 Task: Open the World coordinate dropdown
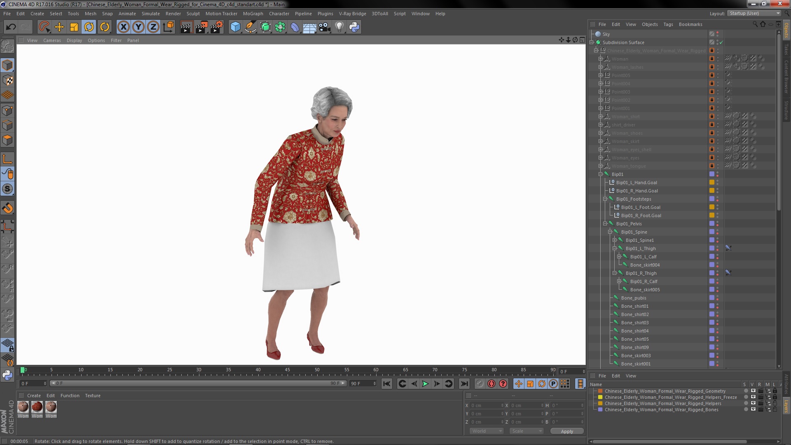coord(487,431)
